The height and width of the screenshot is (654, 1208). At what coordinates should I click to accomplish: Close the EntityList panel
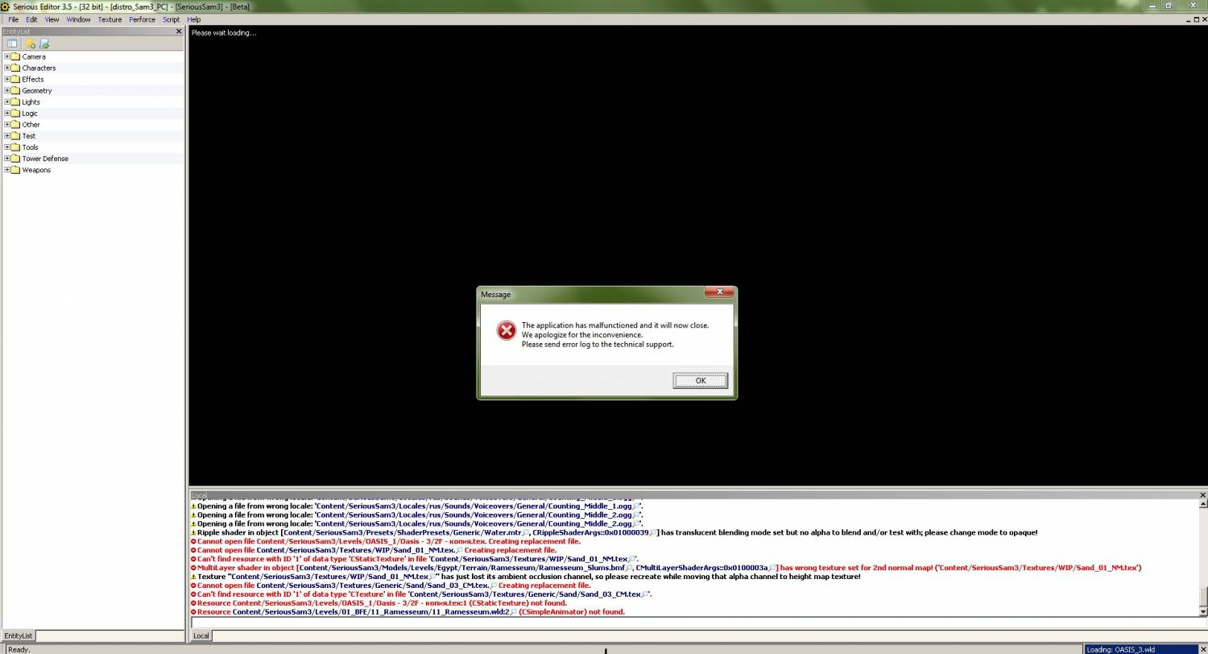click(179, 31)
